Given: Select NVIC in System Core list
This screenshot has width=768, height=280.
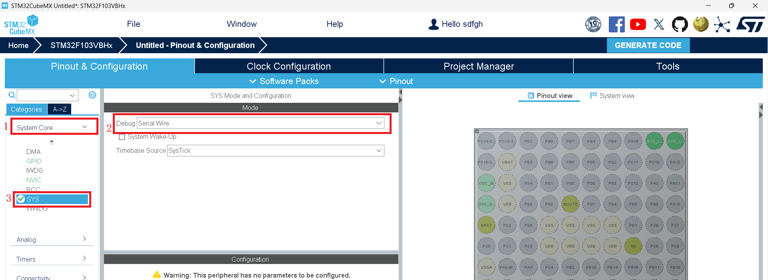Looking at the screenshot, I should coord(34,180).
